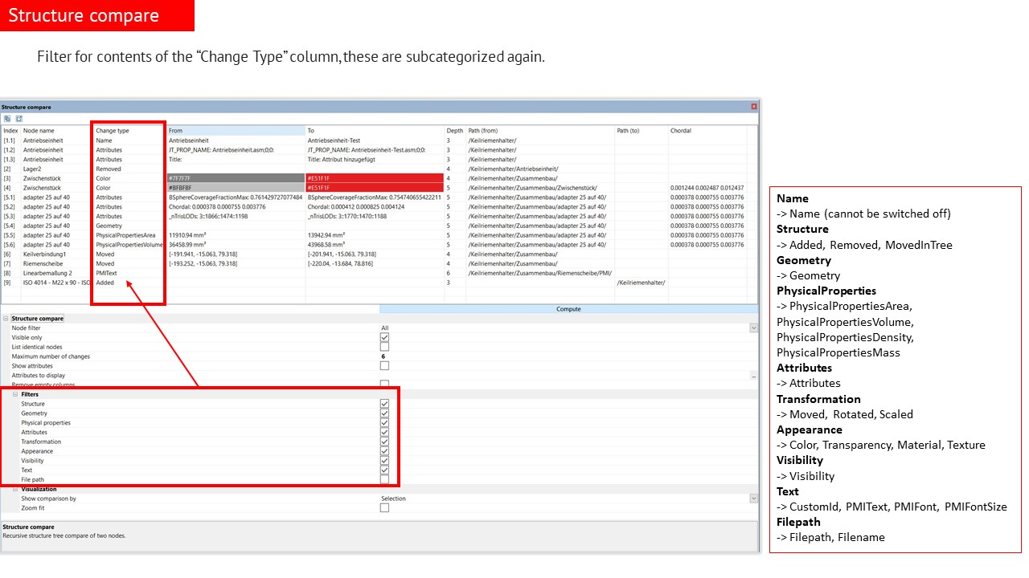
Task: Sort by the Change type column header
Action: [129, 131]
